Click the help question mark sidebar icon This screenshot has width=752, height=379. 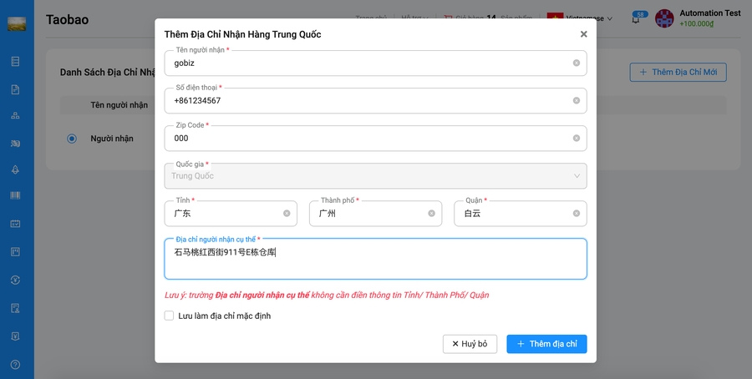point(15,365)
